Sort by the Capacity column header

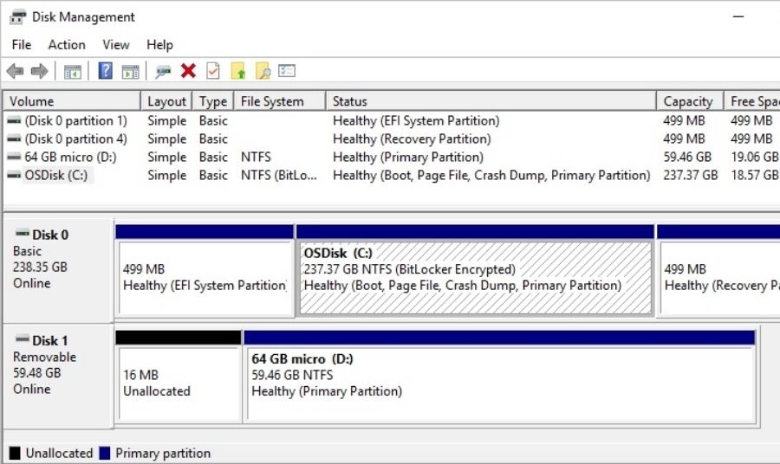click(x=690, y=101)
